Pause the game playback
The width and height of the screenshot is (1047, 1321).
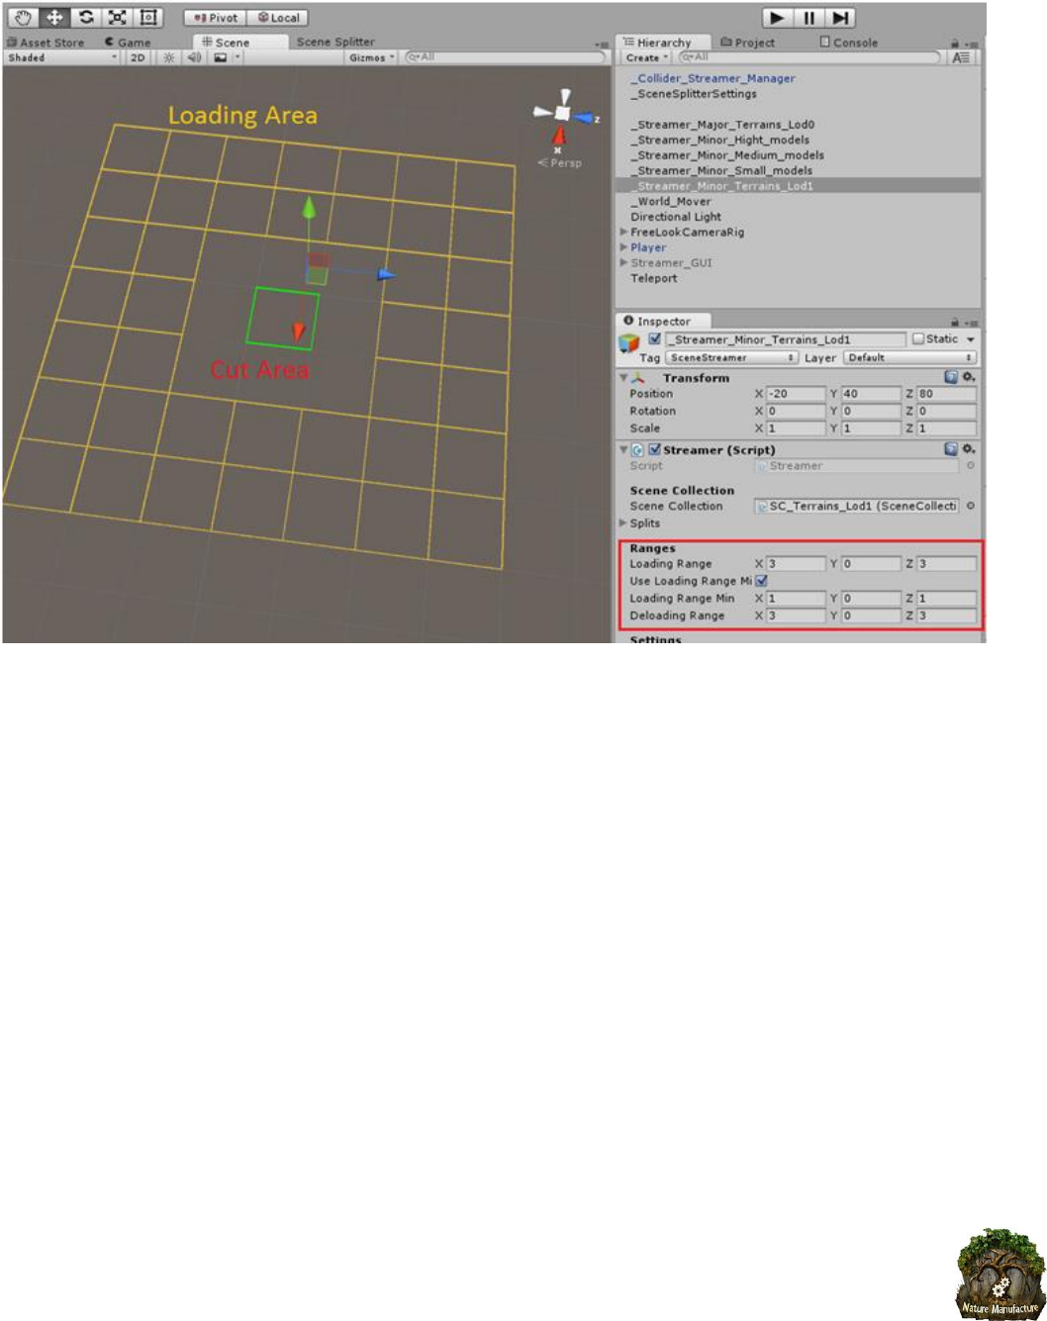coord(809,18)
